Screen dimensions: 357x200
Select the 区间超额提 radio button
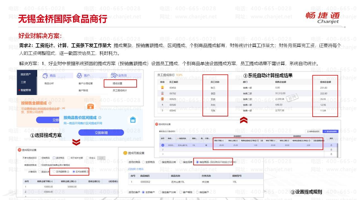[54, 172]
